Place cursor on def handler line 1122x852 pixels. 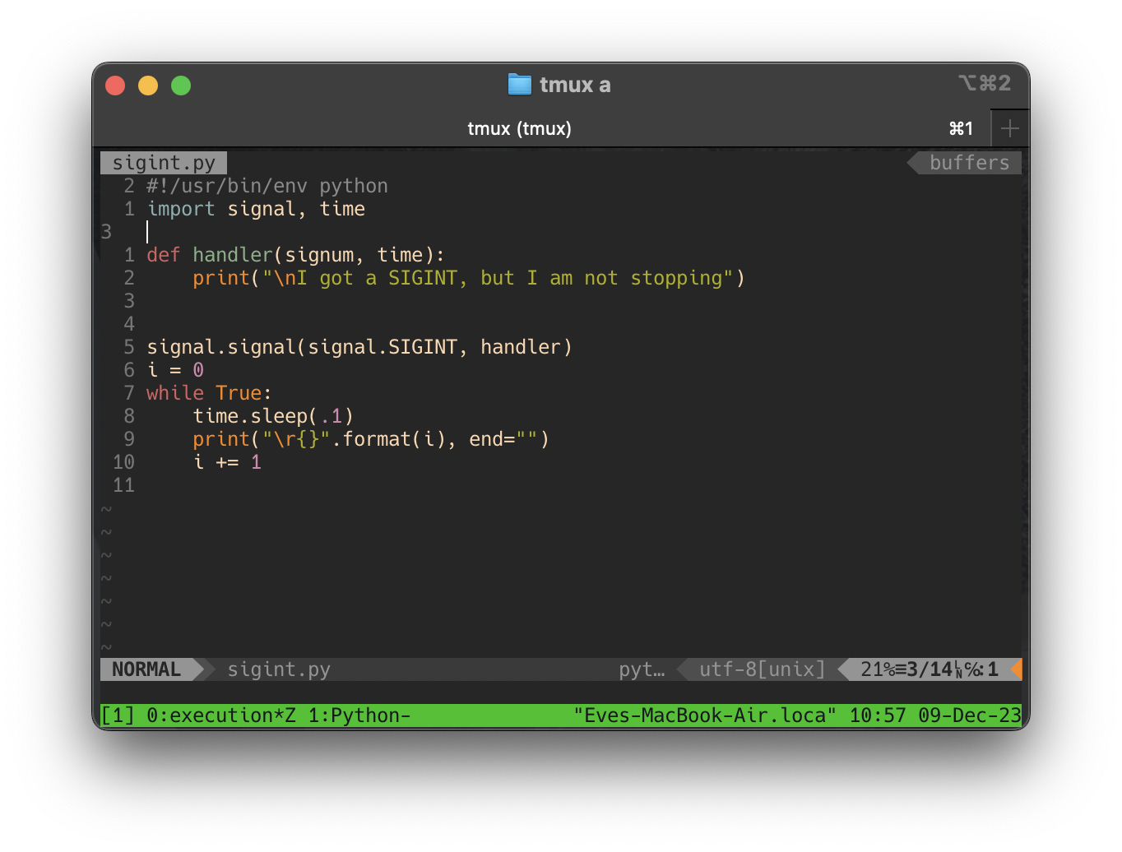pyautogui.click(x=295, y=255)
